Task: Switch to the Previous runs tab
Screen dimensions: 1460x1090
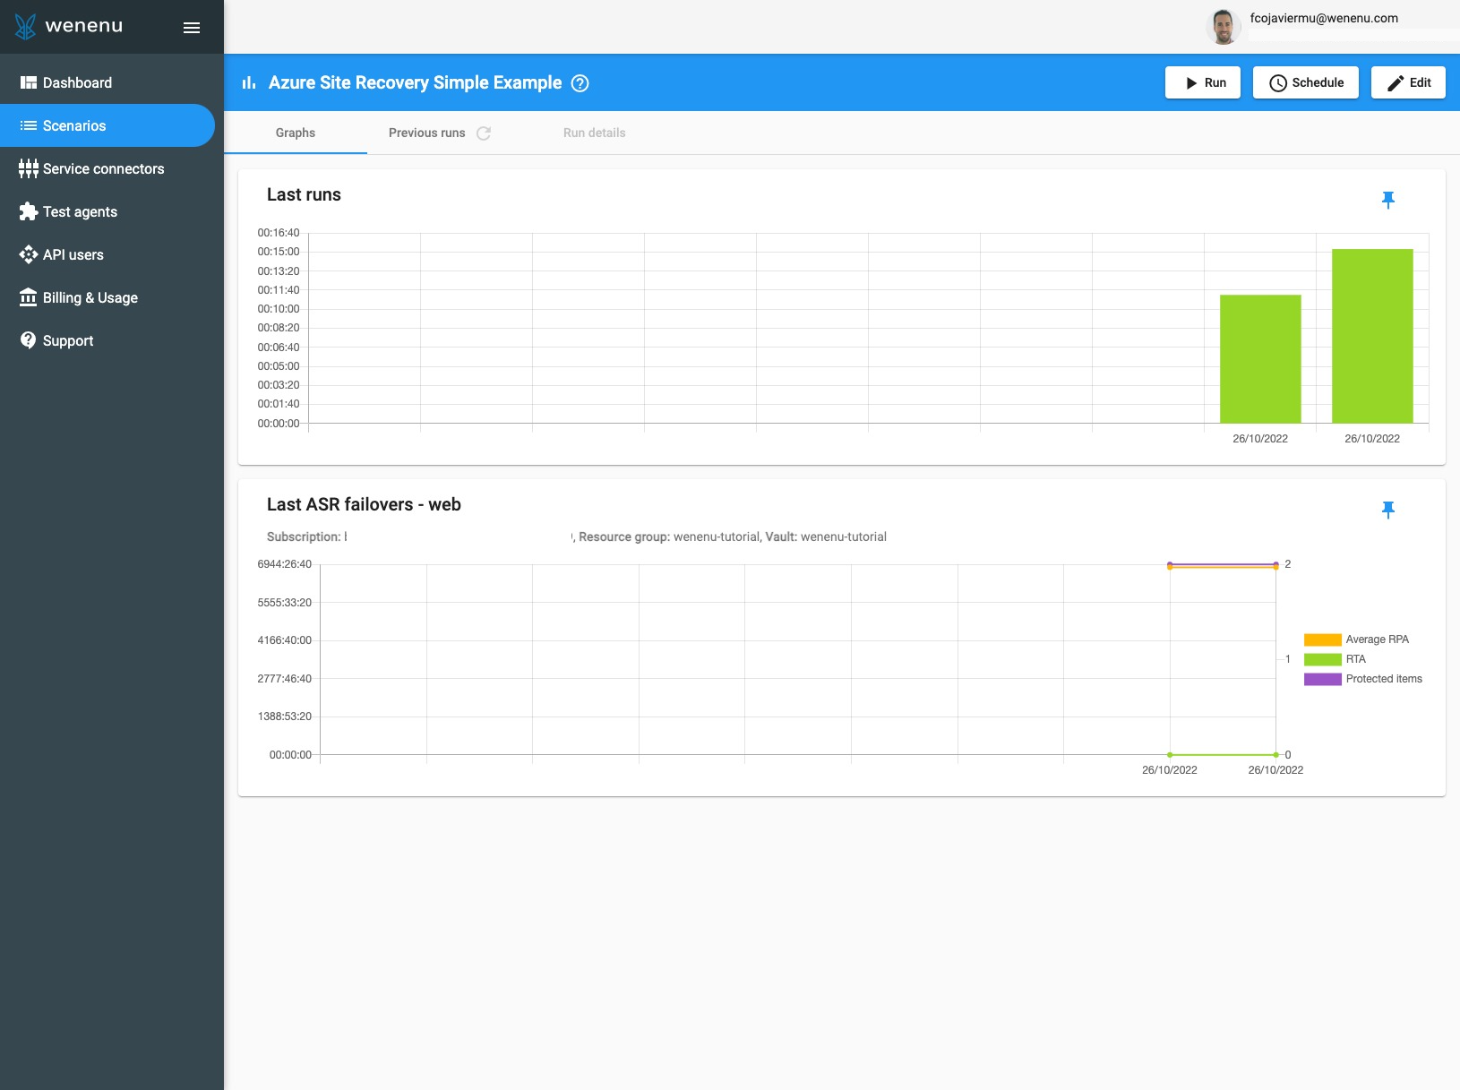Action: pyautogui.click(x=427, y=133)
